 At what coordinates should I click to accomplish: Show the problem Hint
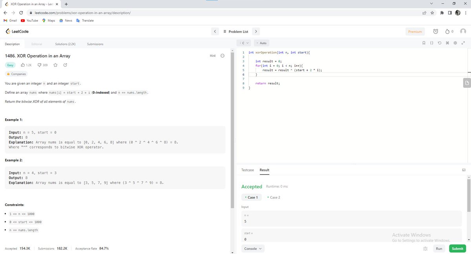pyautogui.click(x=213, y=56)
